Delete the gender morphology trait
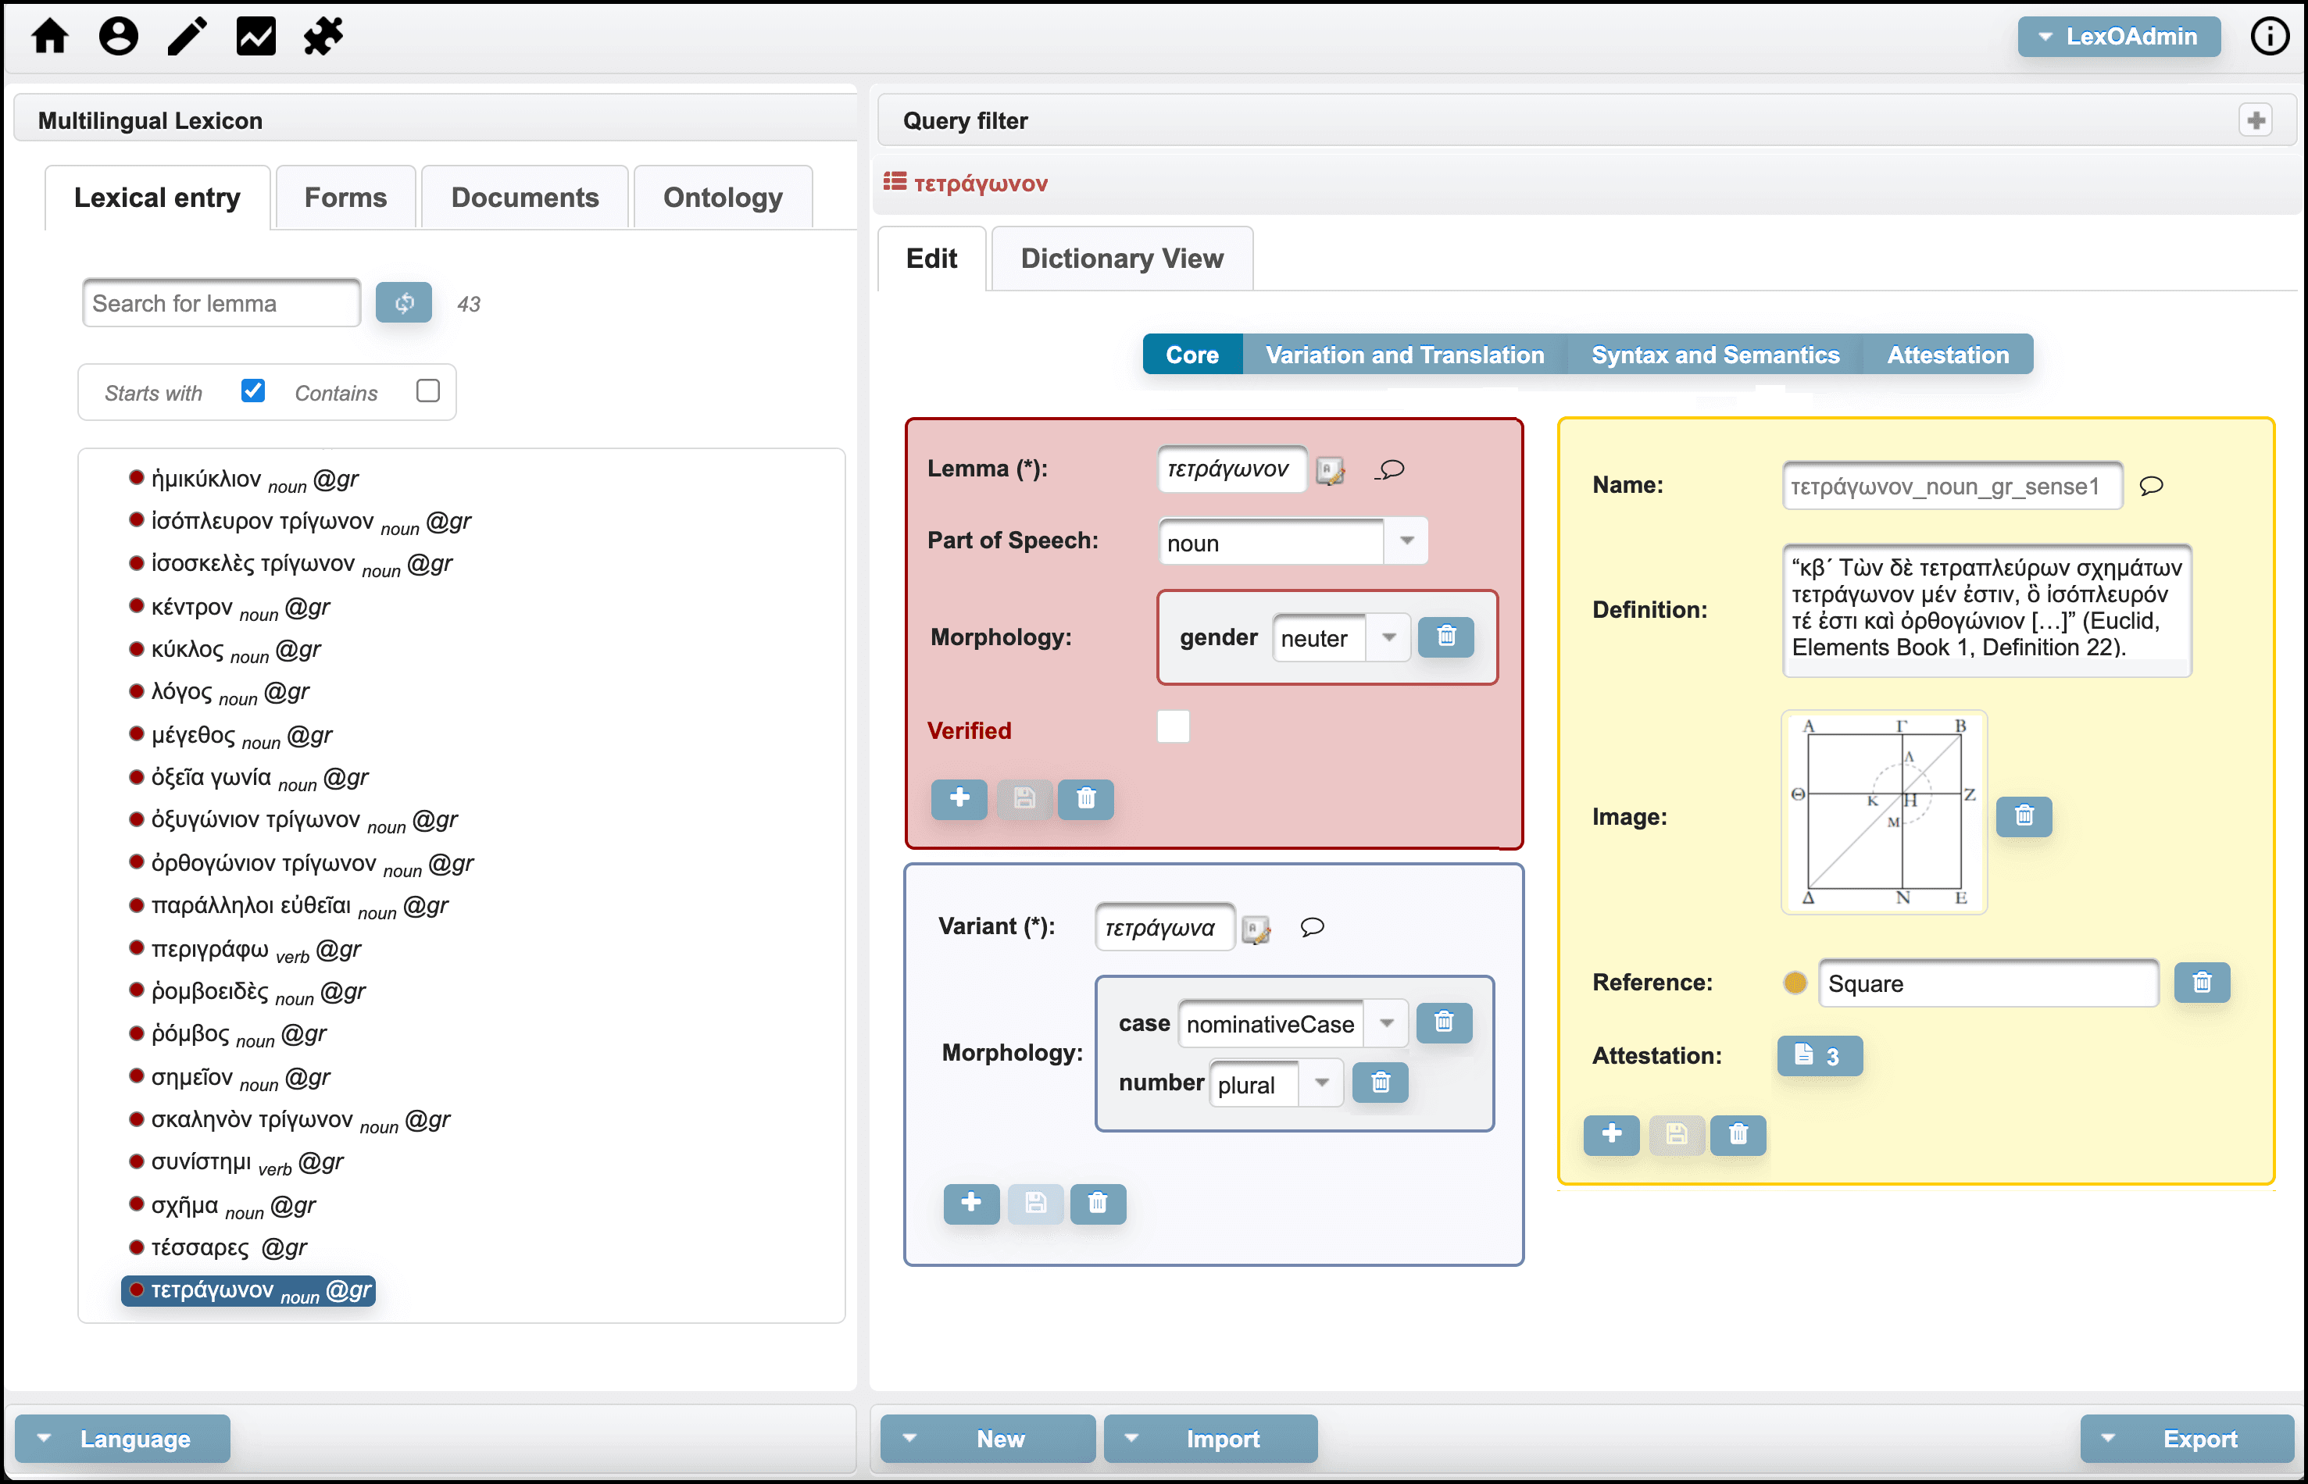 point(1445,637)
